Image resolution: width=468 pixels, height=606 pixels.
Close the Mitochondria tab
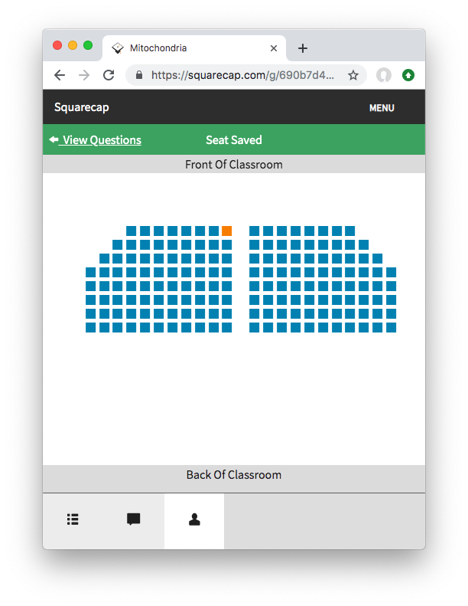pyautogui.click(x=274, y=48)
